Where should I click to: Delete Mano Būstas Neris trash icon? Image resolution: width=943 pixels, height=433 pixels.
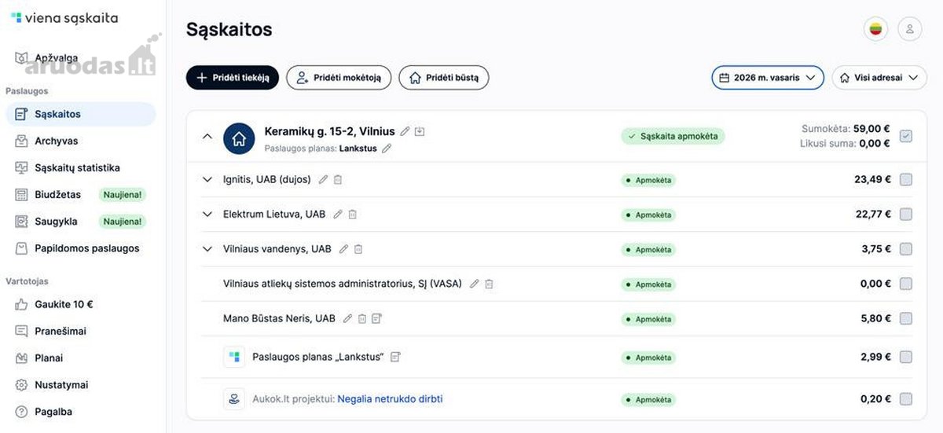[x=362, y=318]
